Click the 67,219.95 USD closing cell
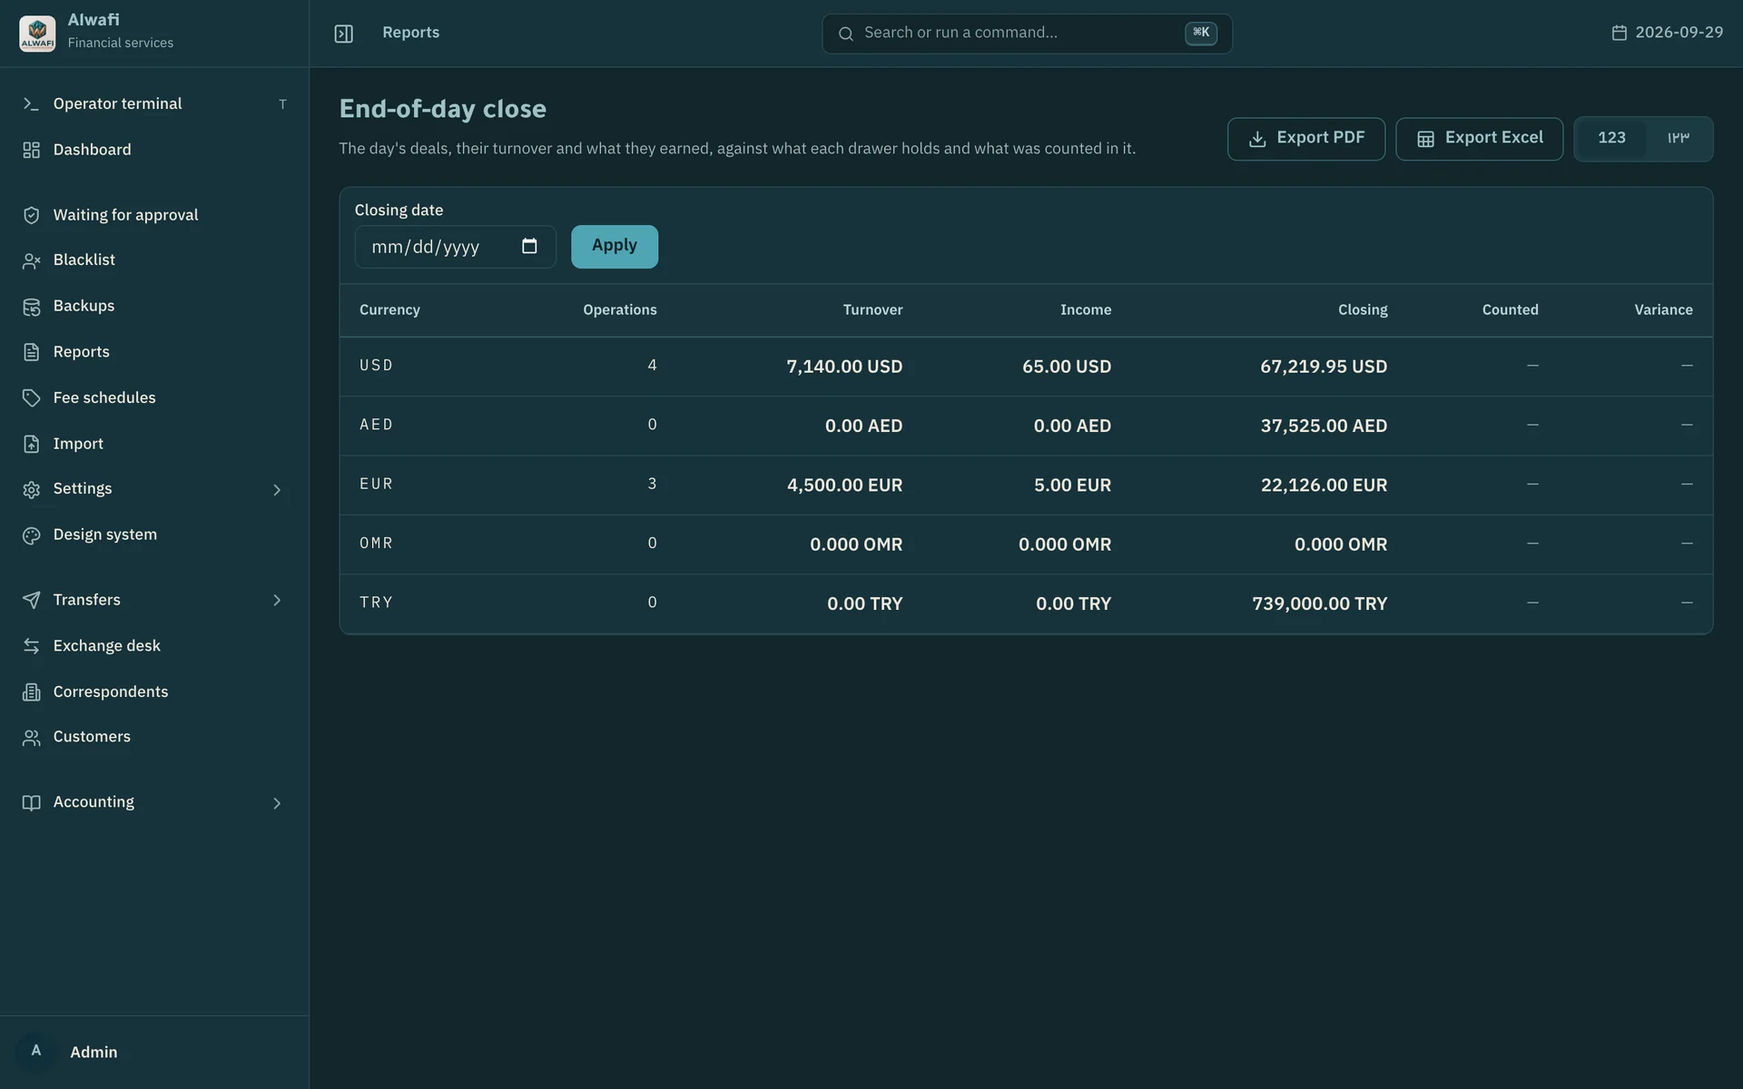The image size is (1743, 1089). click(1324, 367)
